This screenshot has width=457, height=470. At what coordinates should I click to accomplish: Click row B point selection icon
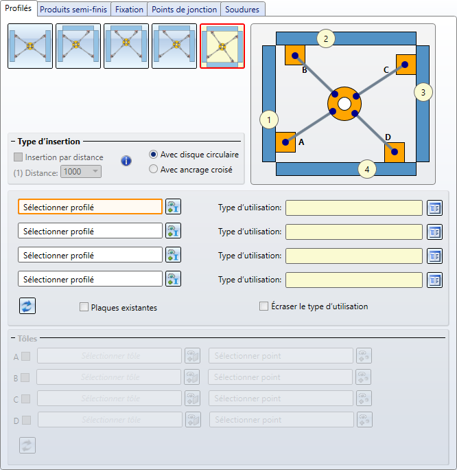pyautogui.click(x=363, y=377)
